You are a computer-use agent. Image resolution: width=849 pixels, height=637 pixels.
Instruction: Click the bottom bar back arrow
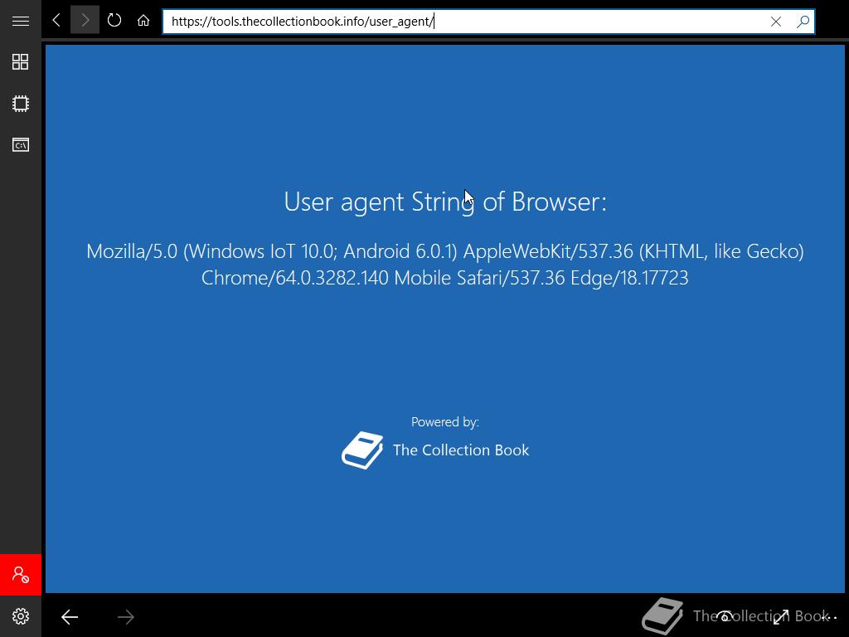[70, 616]
